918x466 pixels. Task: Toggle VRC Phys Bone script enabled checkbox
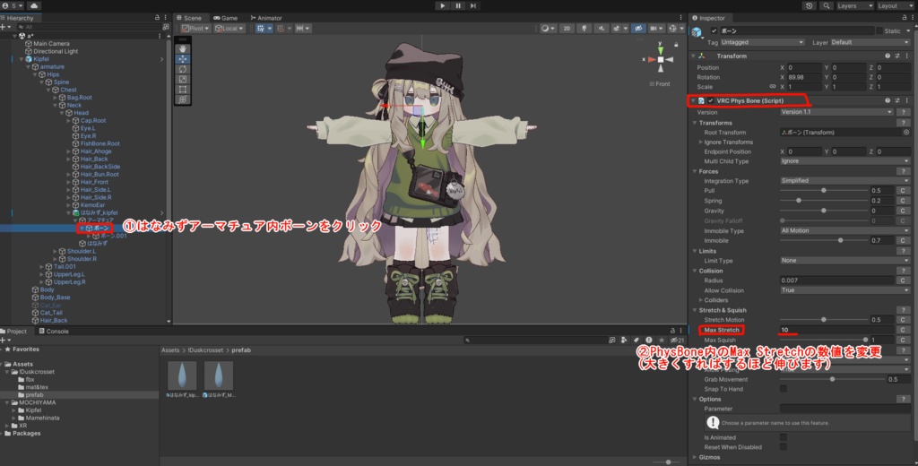pos(711,100)
